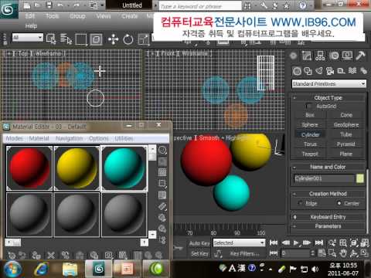Image resolution: width=371 pixels, height=278 pixels.
Task: Select Space Warps category icon
Action: point(352,71)
